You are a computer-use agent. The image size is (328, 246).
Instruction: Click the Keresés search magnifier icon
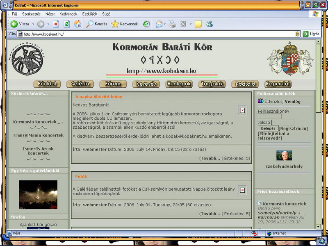coord(89,24)
